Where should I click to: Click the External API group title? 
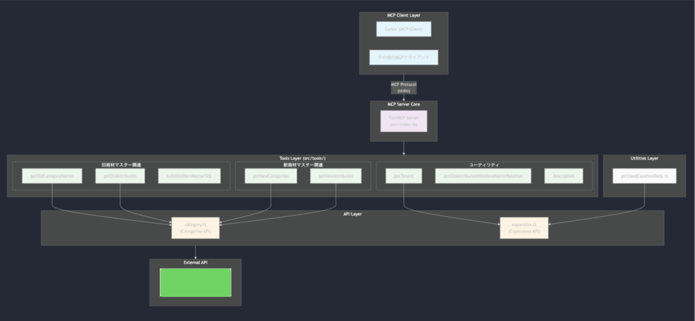[195, 263]
